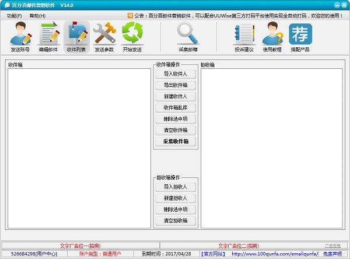Click the bold 采集收件箱 button
The height and width of the screenshot is (259, 350).
pos(176,142)
